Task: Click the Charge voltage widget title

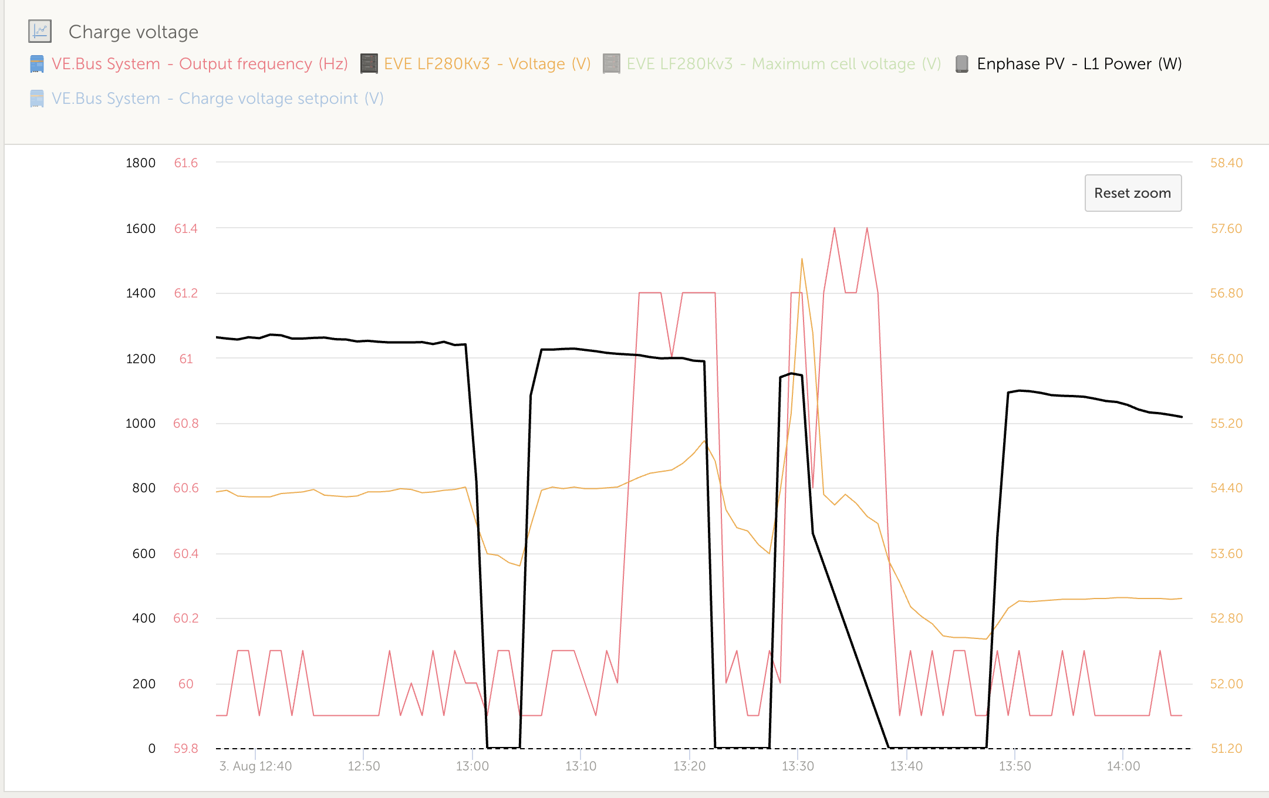Action: pyautogui.click(x=133, y=32)
